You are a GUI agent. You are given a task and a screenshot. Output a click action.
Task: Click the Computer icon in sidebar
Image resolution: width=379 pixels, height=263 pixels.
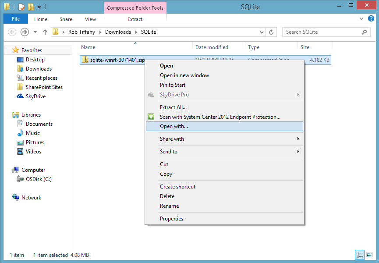(x=16, y=170)
